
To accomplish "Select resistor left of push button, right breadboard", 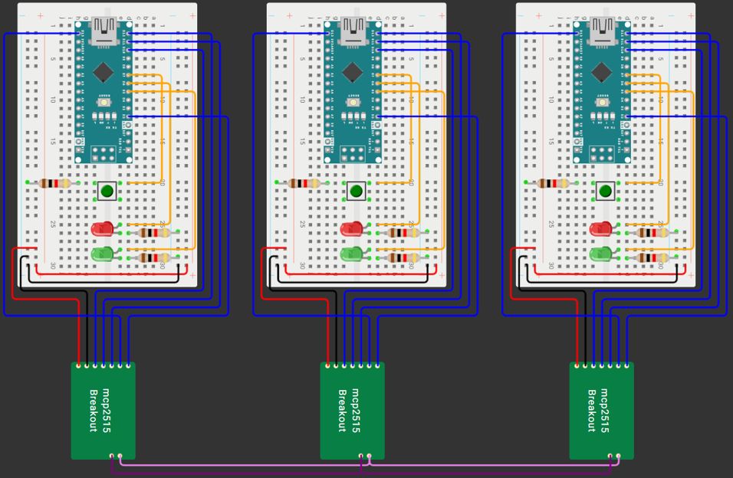I will point(554,183).
